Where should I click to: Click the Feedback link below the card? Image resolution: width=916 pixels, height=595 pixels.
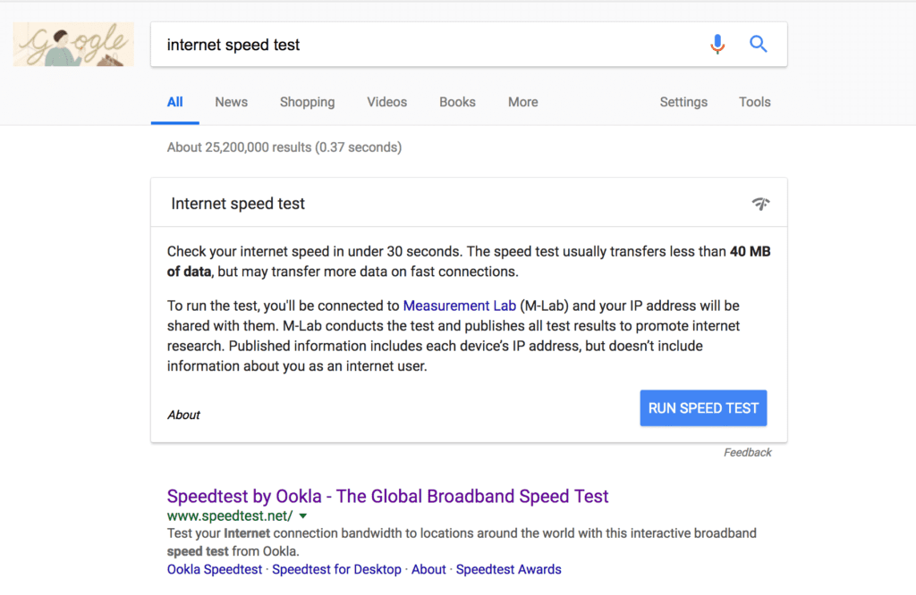747,453
